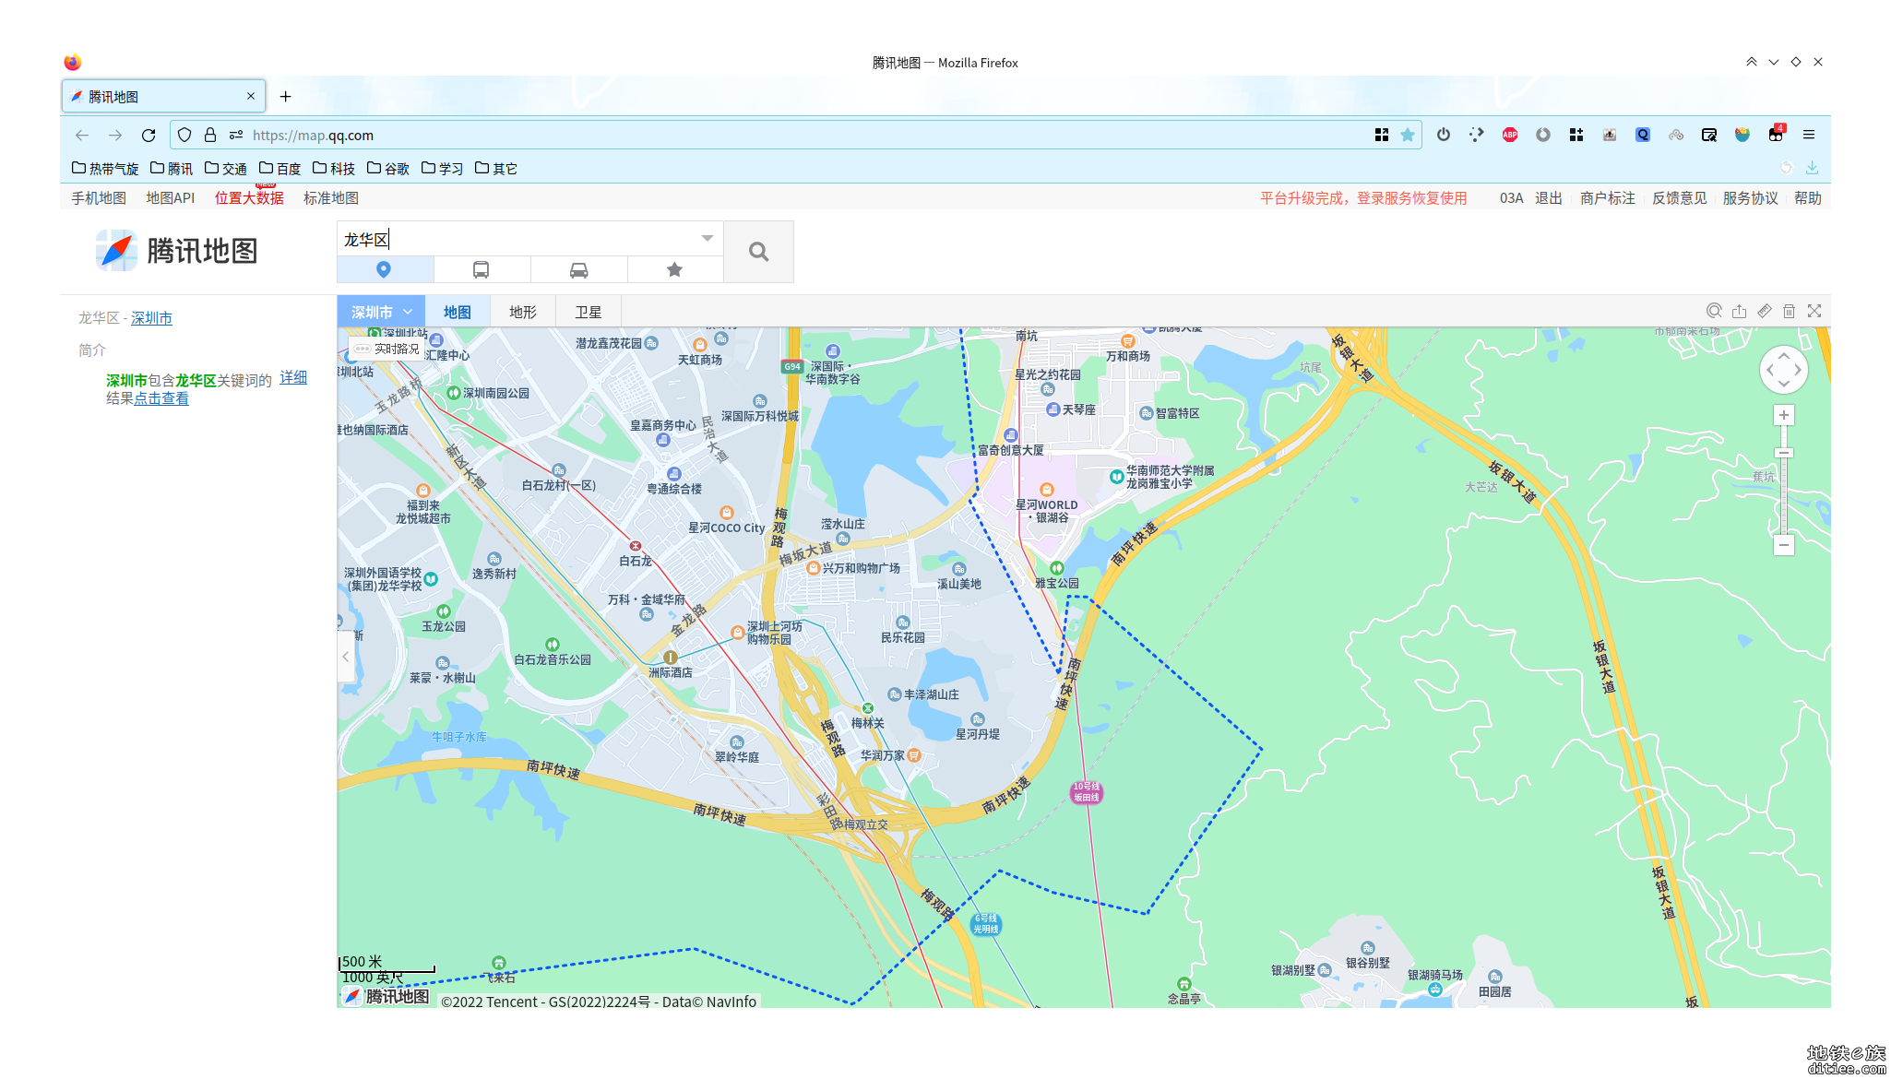Click 退出 to log out
This screenshot has height=1079, width=1891.
[x=1549, y=197]
